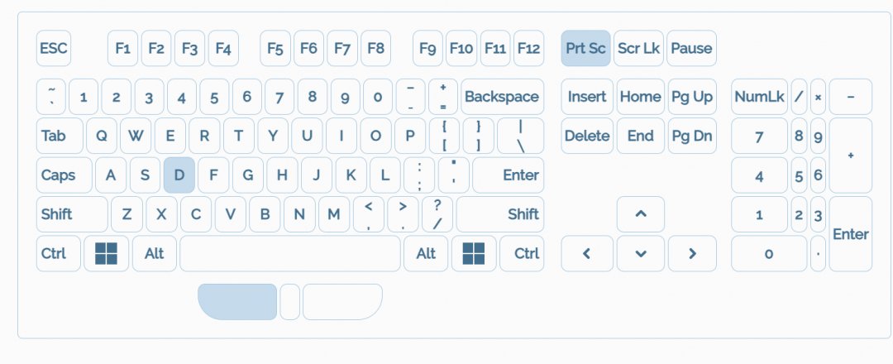This screenshot has height=364, width=893.
Task: Toggle the Caps lock key
Action: pos(59,175)
